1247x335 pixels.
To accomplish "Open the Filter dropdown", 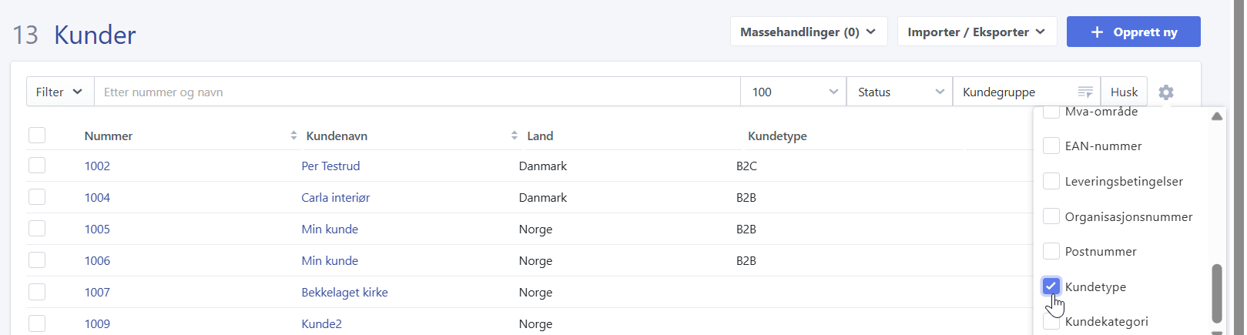I will pos(59,92).
